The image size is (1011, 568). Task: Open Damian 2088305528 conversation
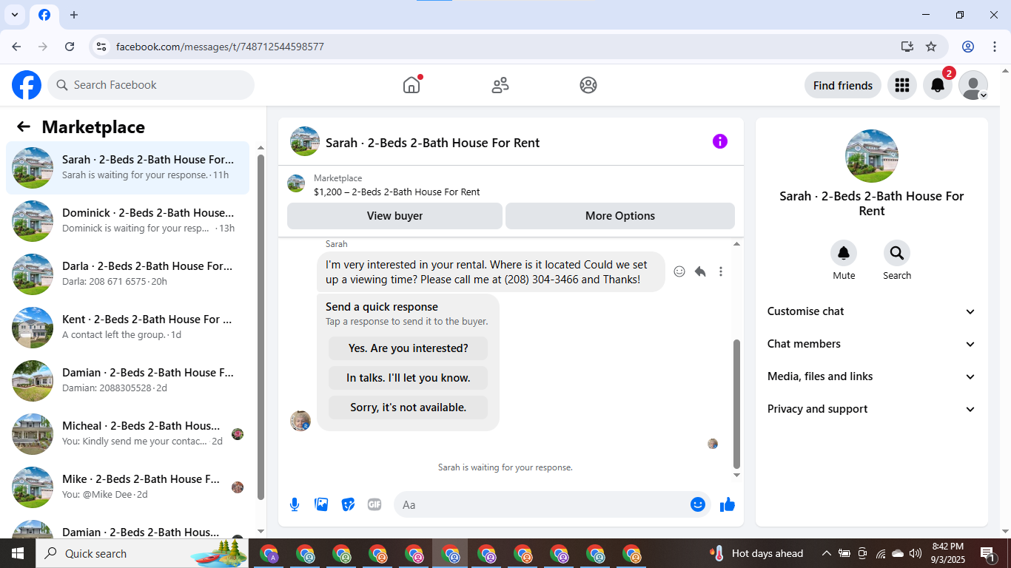127,381
